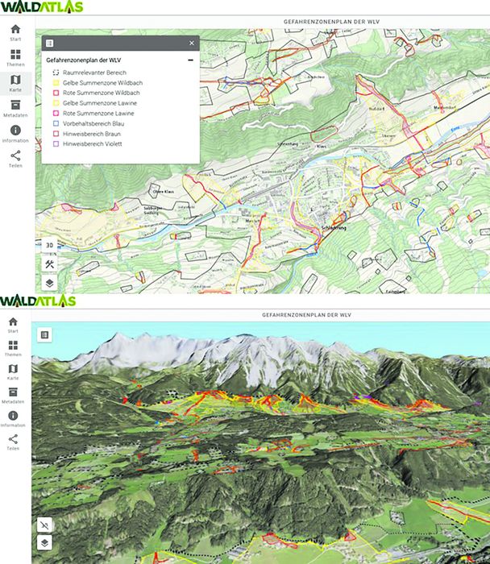Close the legend panel with the X
Screen dimensions: 490x564
pyautogui.click(x=191, y=44)
